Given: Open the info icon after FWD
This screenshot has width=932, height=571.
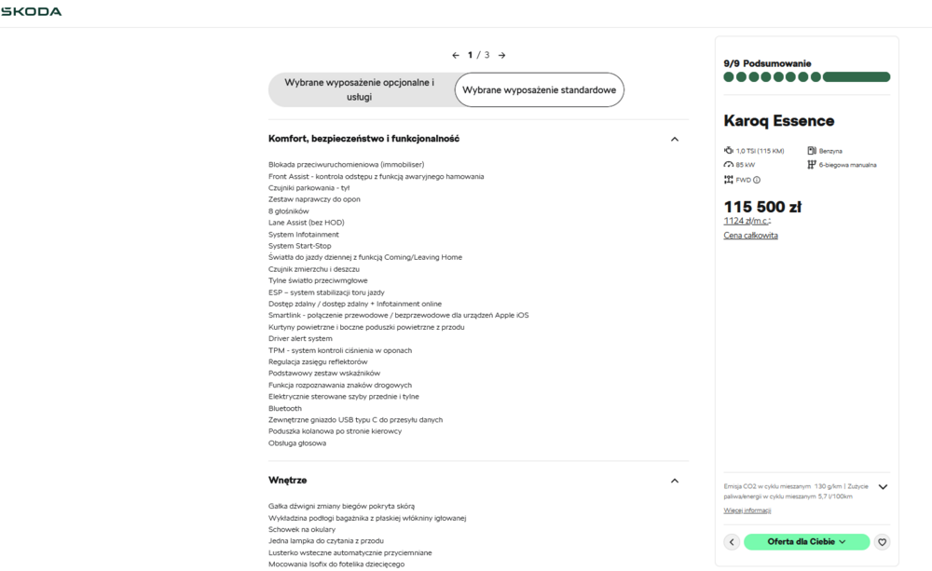Looking at the screenshot, I should click(756, 179).
